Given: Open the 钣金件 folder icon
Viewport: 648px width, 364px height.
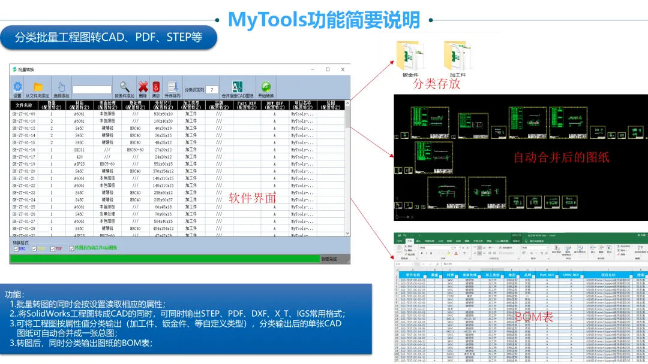Looking at the screenshot, I should (x=410, y=56).
